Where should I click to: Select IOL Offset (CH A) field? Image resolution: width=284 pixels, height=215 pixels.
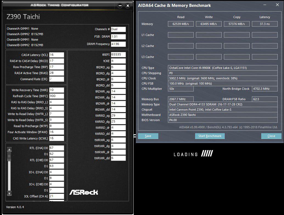[x=57, y=196]
